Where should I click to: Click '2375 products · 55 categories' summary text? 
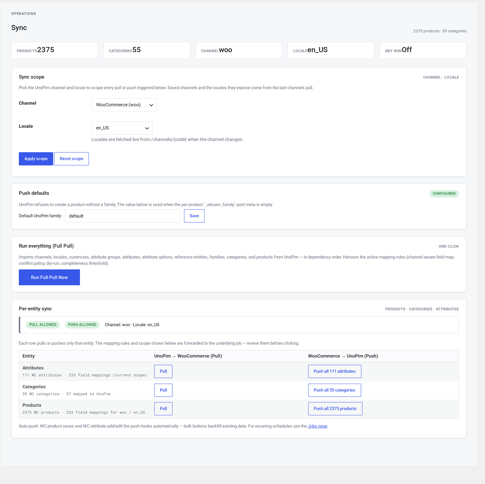point(440,31)
